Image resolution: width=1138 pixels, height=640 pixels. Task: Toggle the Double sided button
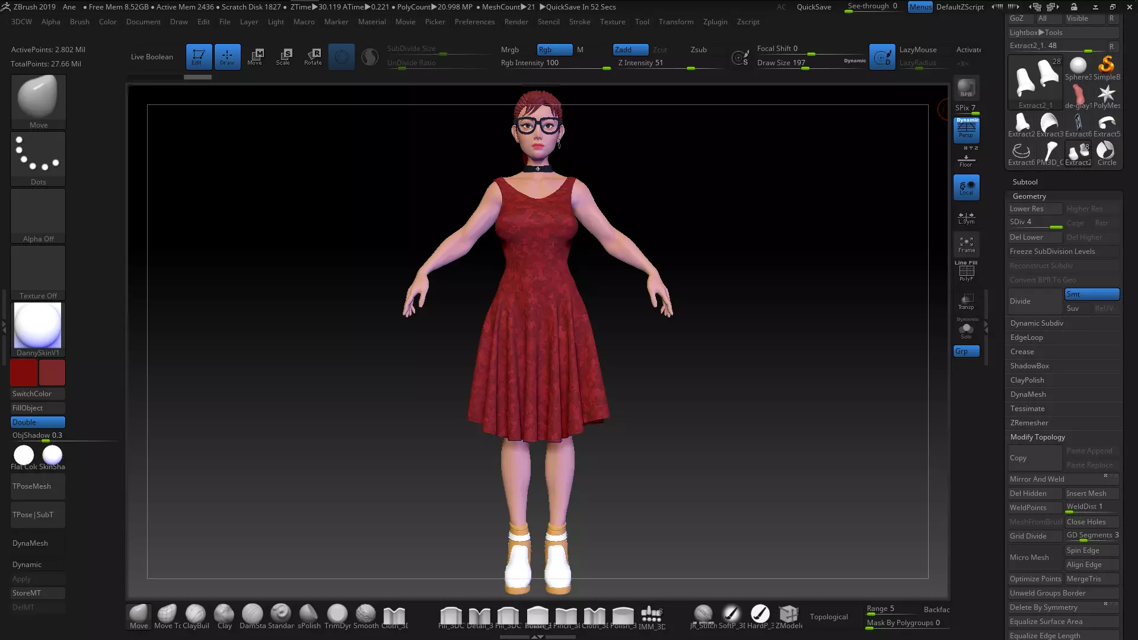pos(38,422)
